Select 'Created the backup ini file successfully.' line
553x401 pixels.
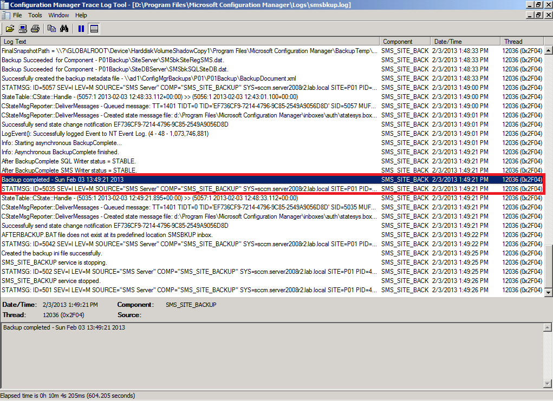click(272, 253)
